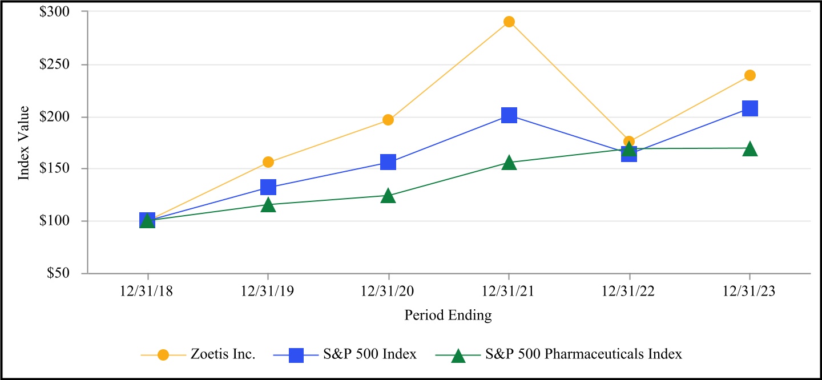Click the Zoetis circle marker at 12/31/19
822x380 pixels.
(268, 162)
